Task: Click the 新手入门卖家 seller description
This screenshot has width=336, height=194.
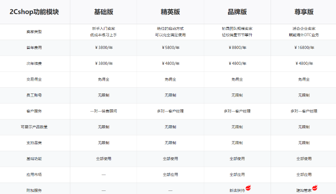Action: (x=104, y=29)
